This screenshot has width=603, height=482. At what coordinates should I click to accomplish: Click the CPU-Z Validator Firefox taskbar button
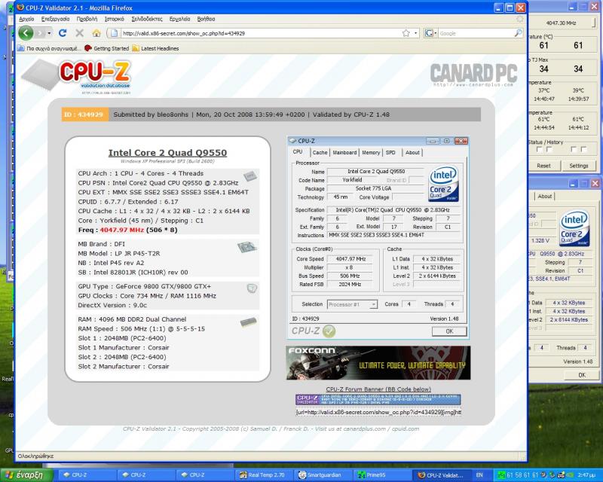click(x=440, y=475)
